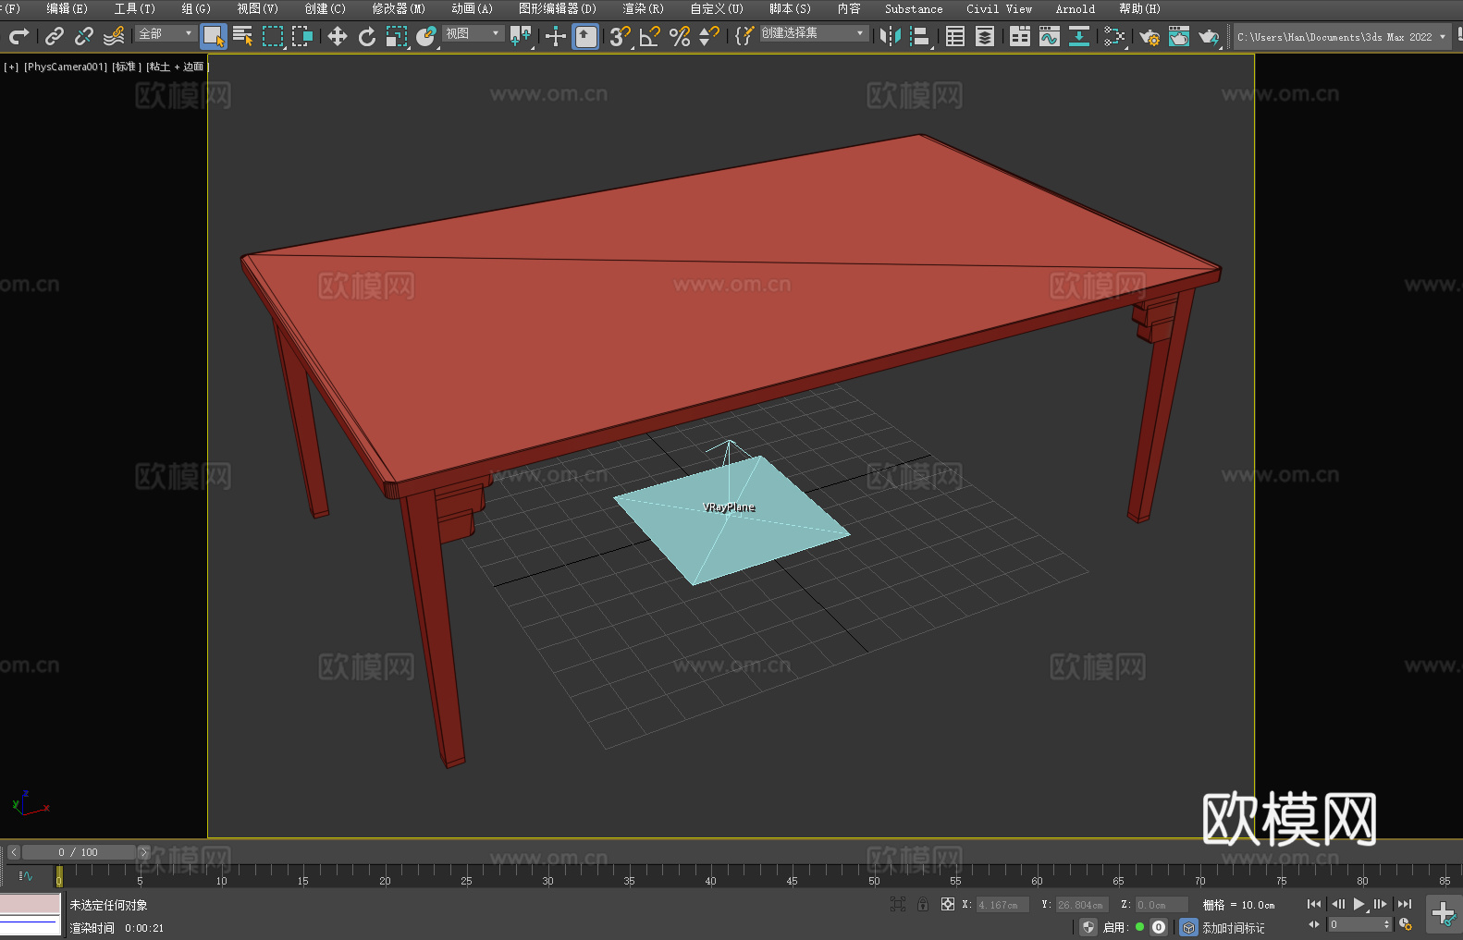Open the Edit Named Selection Sets dialog
Screen dimensions: 1463x940
click(744, 36)
